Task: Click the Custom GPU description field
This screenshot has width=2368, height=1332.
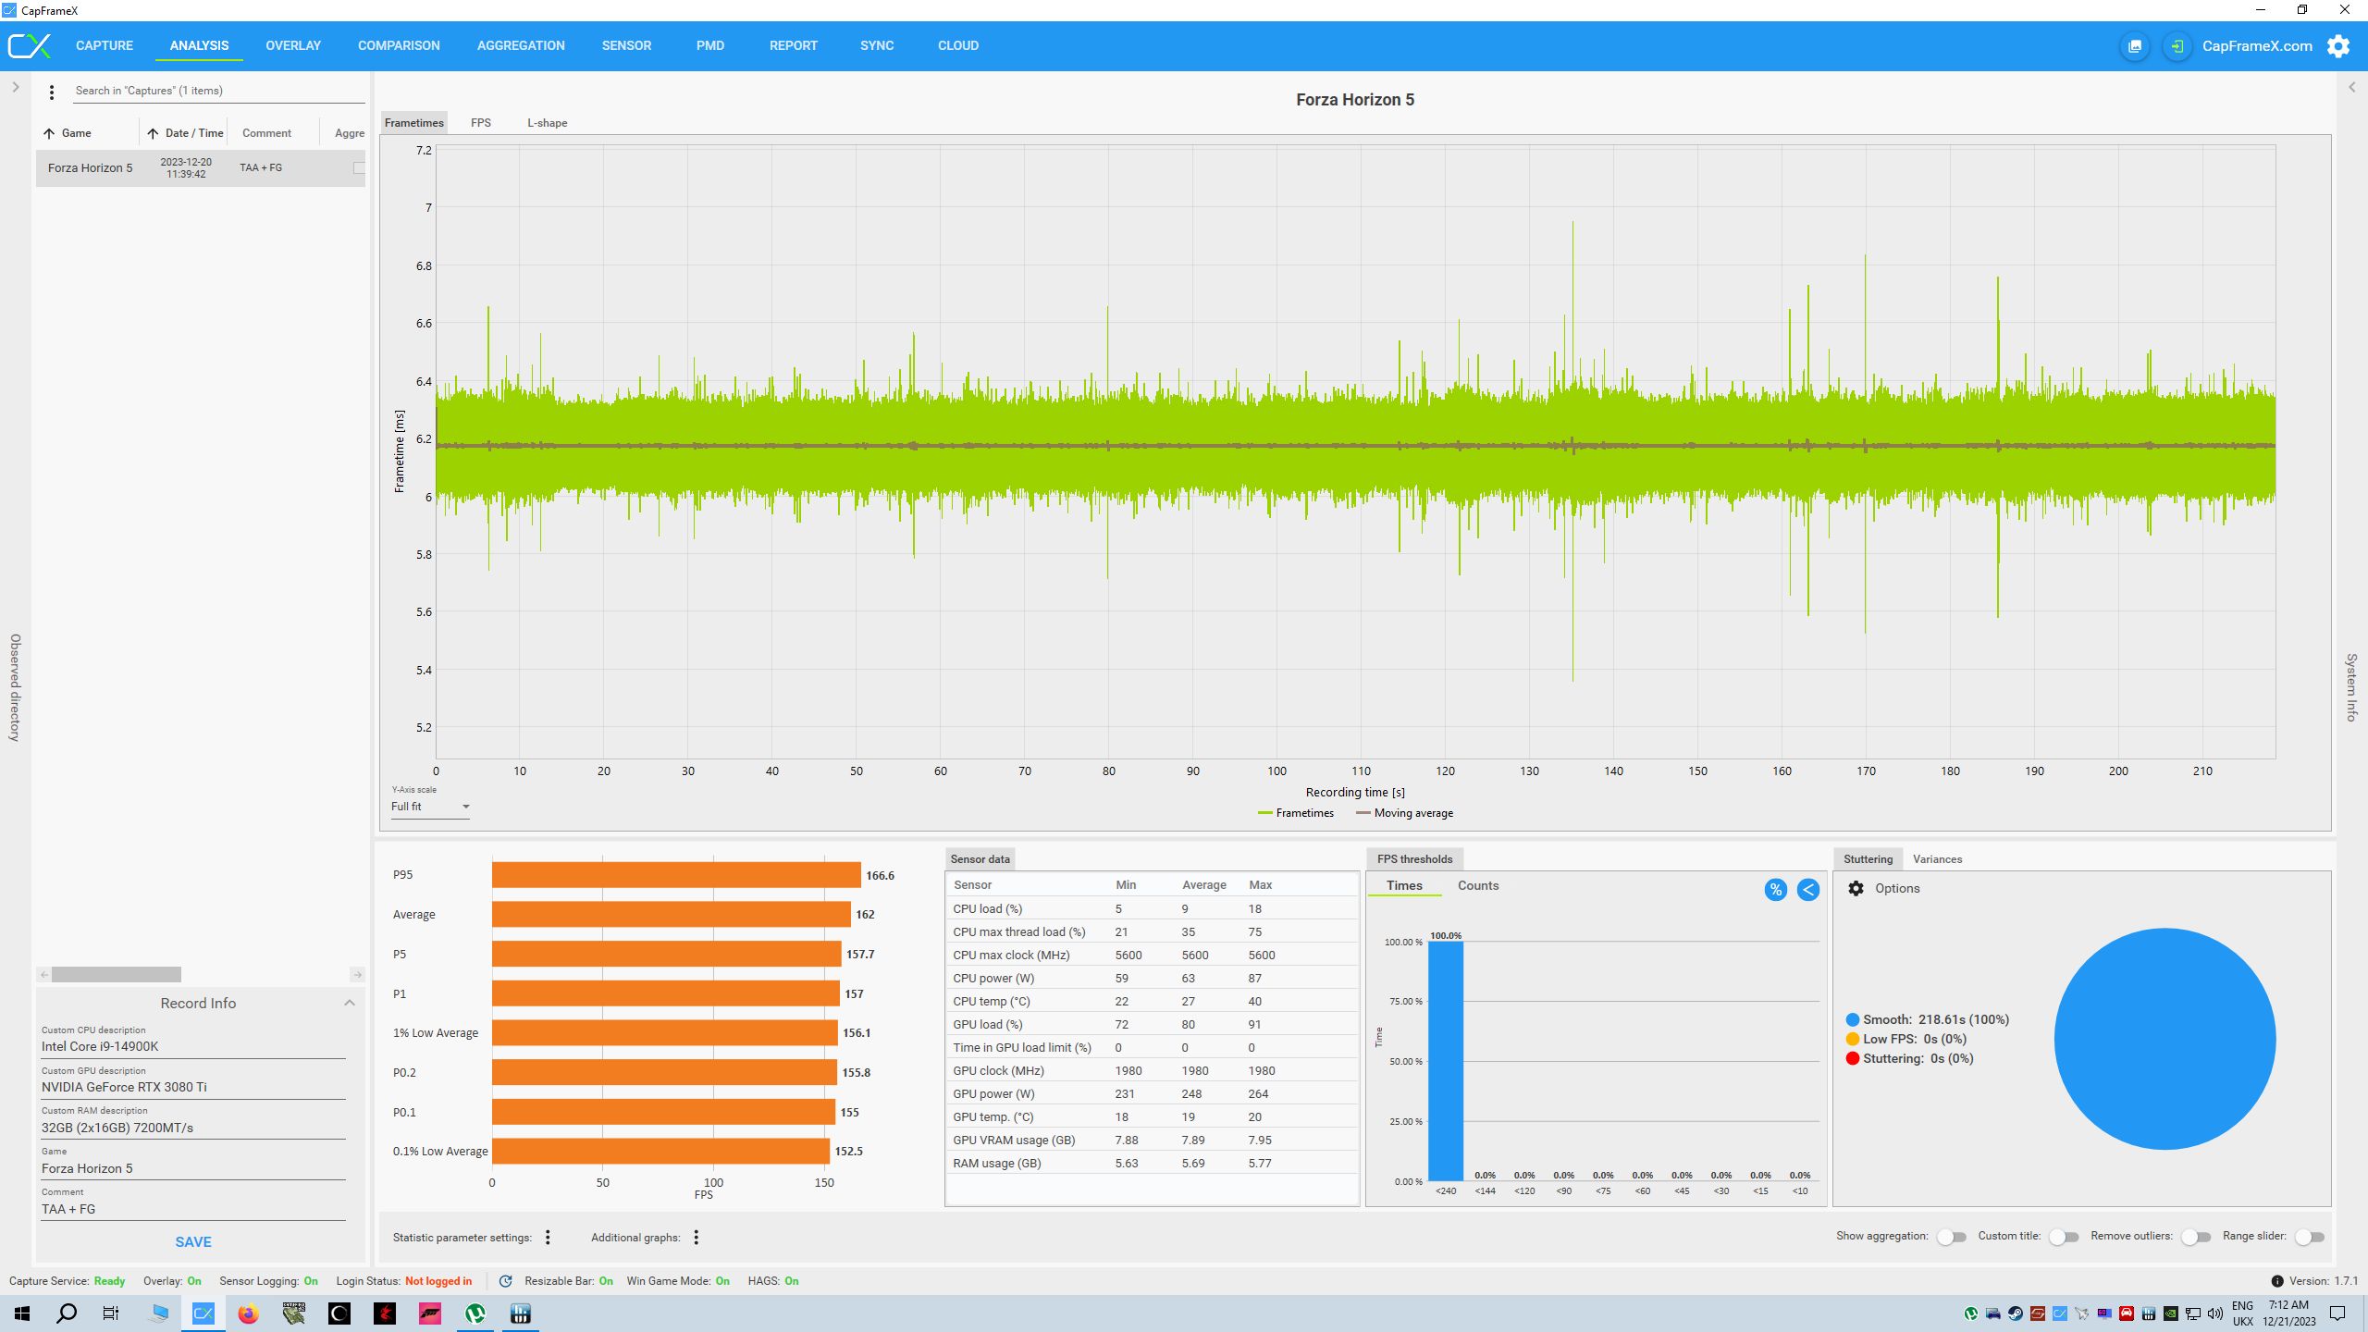Action: (193, 1088)
